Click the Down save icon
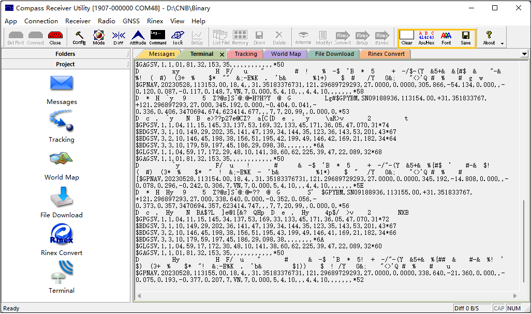This screenshot has height=314, width=531. click(x=259, y=38)
